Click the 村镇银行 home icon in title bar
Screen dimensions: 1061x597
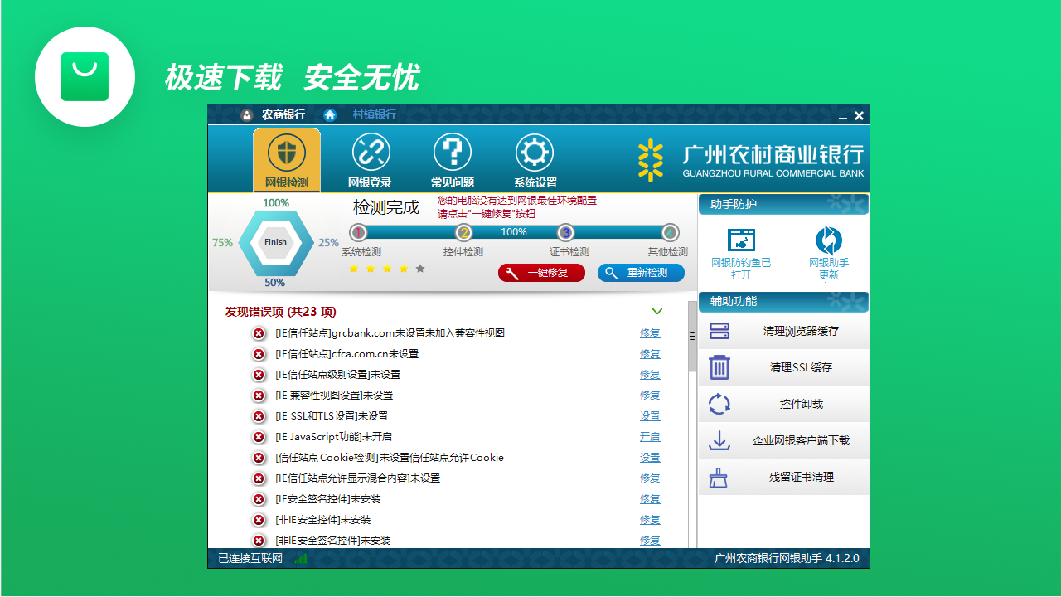pyautogui.click(x=330, y=115)
